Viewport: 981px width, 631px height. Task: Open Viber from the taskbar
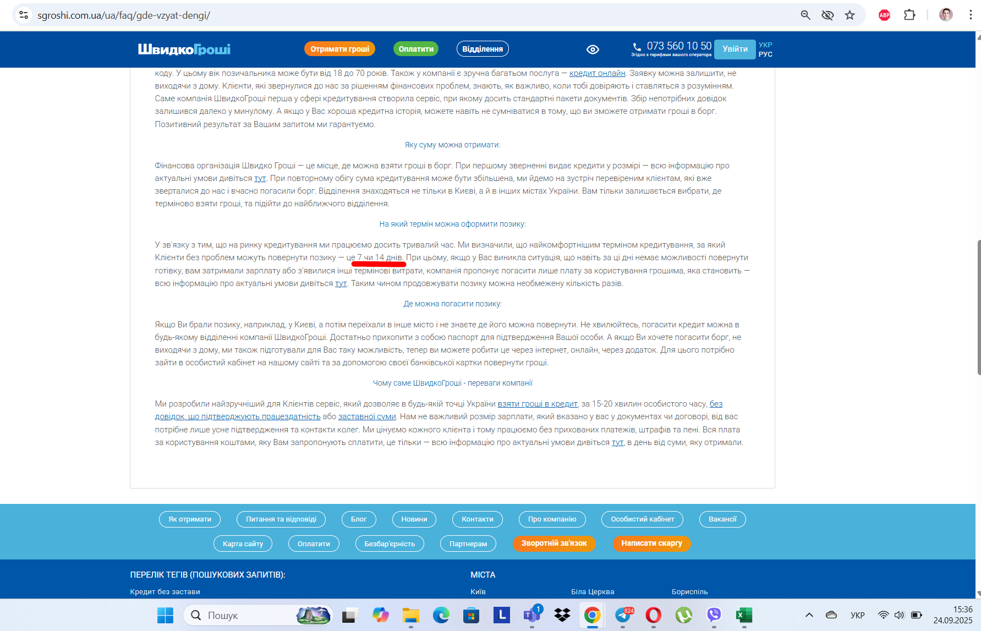pos(714,615)
